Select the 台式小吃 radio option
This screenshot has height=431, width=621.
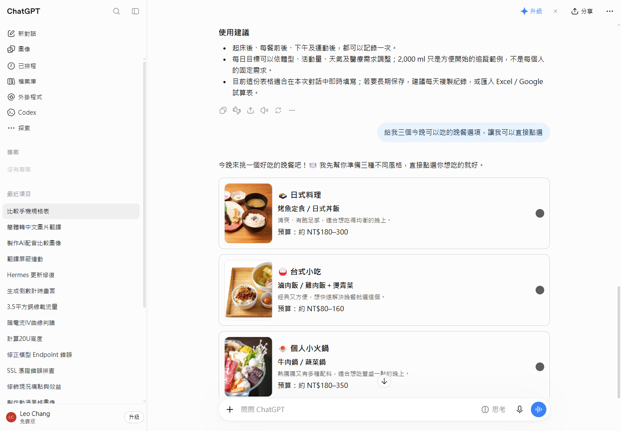[540, 290]
